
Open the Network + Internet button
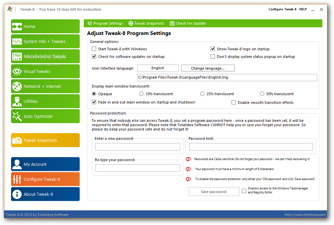[45, 87]
